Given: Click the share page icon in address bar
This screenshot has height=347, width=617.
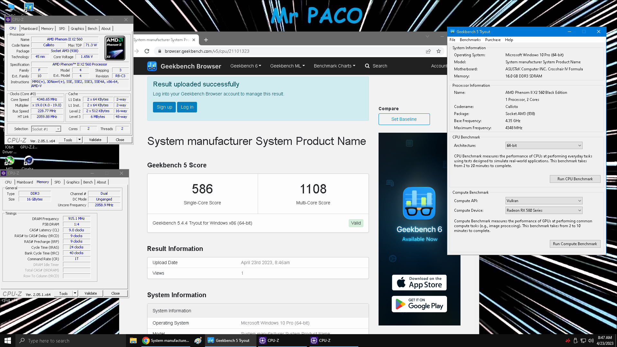Looking at the screenshot, I should tap(428, 51).
